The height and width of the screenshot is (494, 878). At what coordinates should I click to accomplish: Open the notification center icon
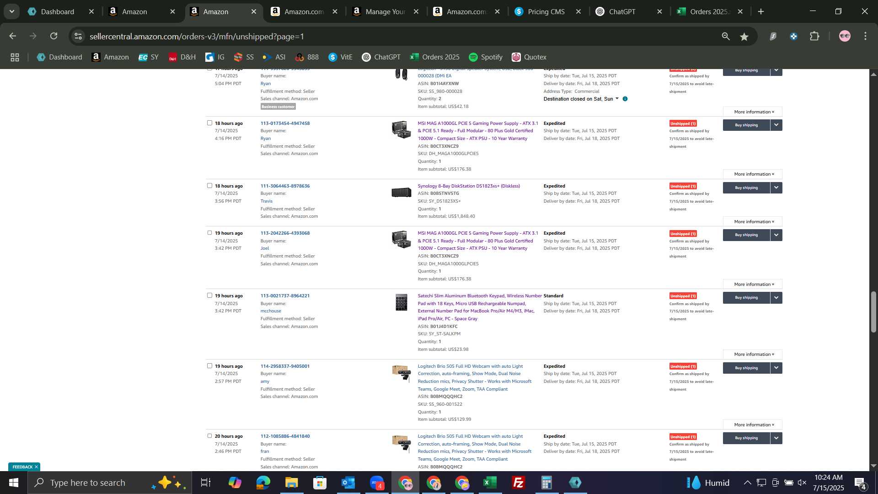click(860, 483)
